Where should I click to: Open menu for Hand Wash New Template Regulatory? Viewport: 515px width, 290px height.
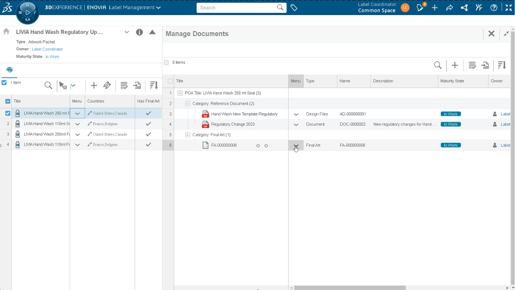click(296, 114)
